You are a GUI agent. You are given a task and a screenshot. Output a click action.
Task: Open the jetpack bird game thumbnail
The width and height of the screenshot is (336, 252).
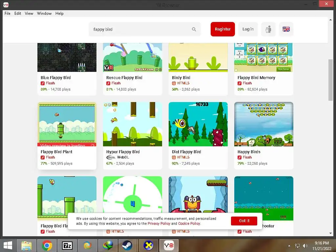(198, 195)
